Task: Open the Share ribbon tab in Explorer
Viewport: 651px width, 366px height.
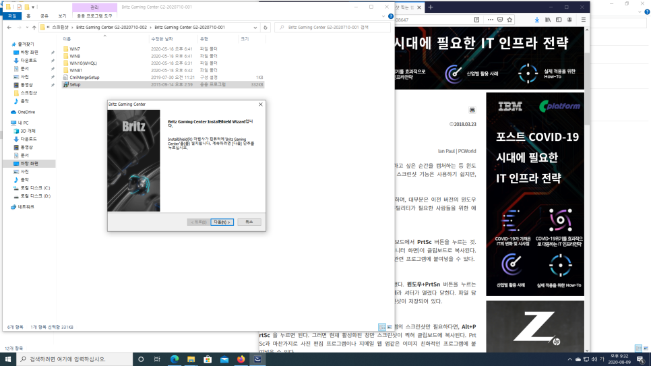Action: click(x=44, y=16)
